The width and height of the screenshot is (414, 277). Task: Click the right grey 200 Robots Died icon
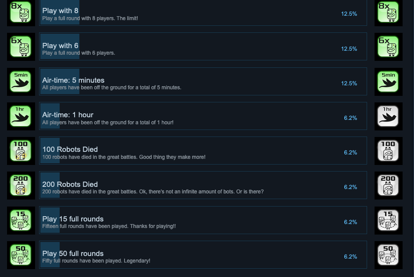click(x=388, y=186)
